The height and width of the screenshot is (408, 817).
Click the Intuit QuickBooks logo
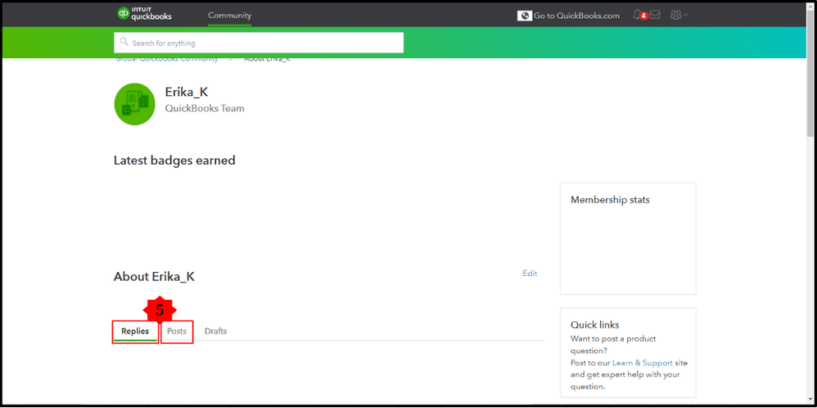pos(144,14)
